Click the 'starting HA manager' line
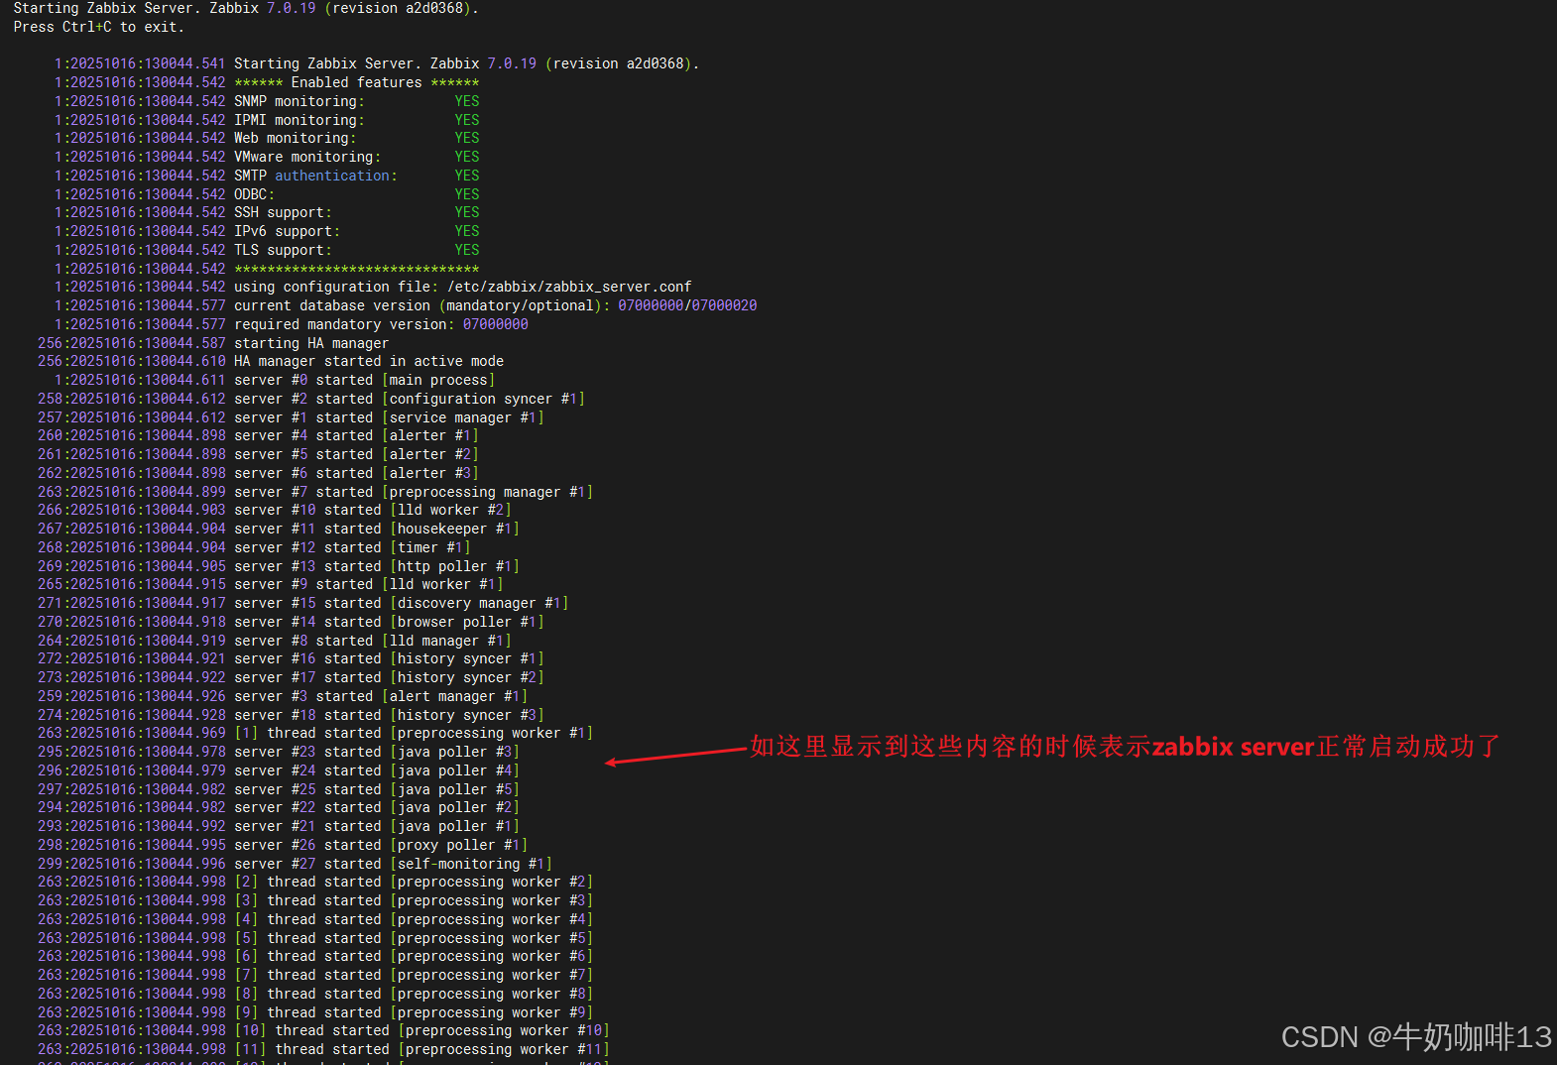This screenshot has width=1557, height=1065. tap(213, 343)
